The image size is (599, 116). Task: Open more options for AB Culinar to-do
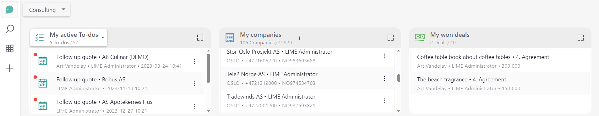click(x=194, y=61)
